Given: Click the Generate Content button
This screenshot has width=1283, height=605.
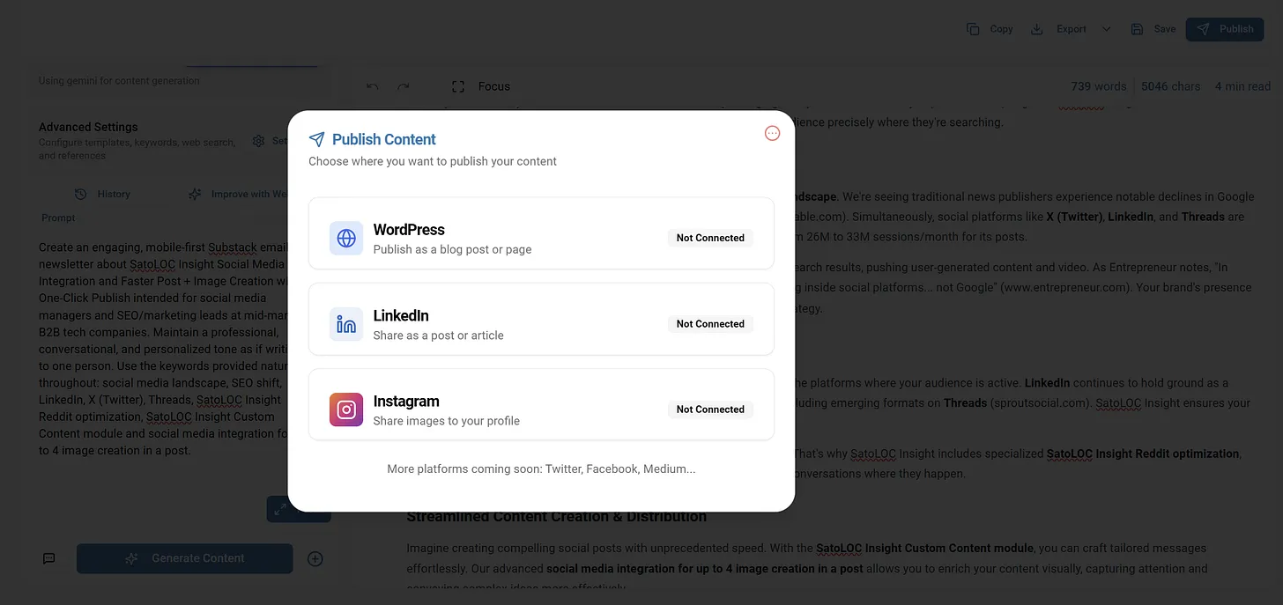Looking at the screenshot, I should [x=184, y=557].
